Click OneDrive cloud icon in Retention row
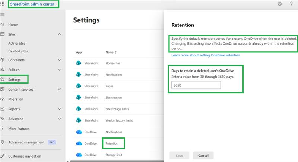 (x=79, y=143)
